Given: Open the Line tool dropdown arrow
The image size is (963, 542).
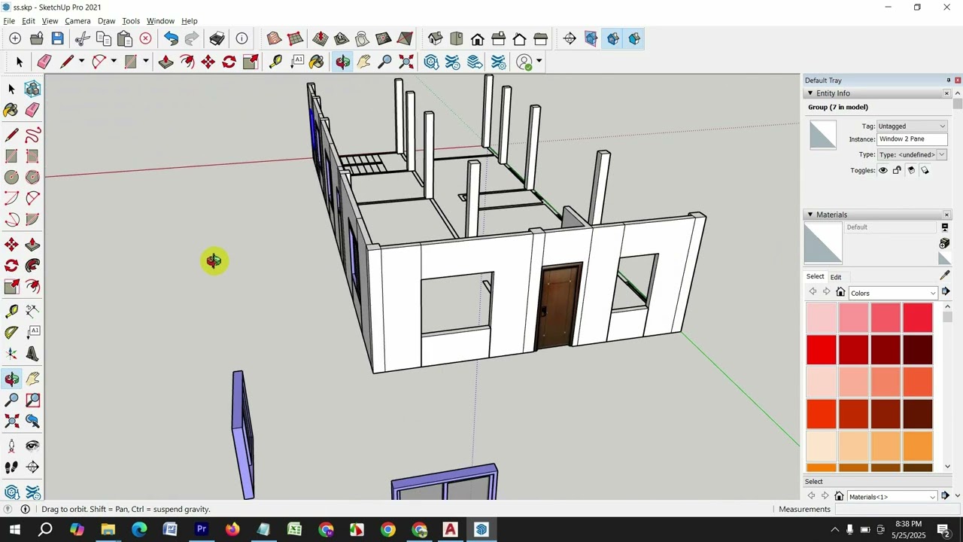Looking at the screenshot, I should [x=81, y=62].
